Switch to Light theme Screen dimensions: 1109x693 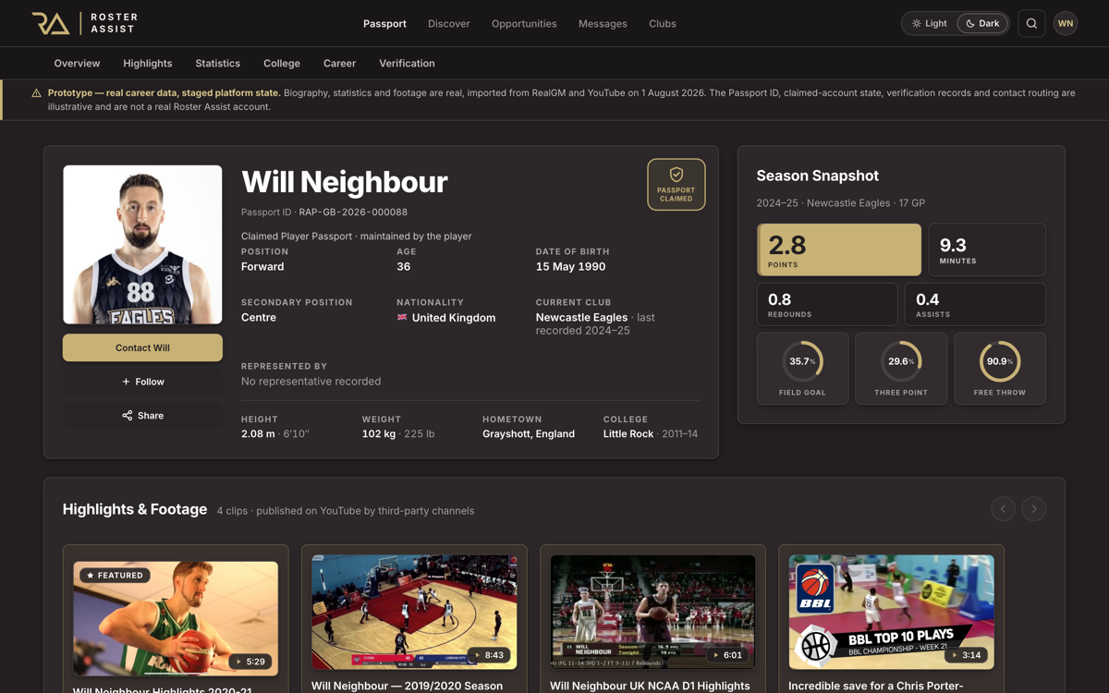[930, 23]
